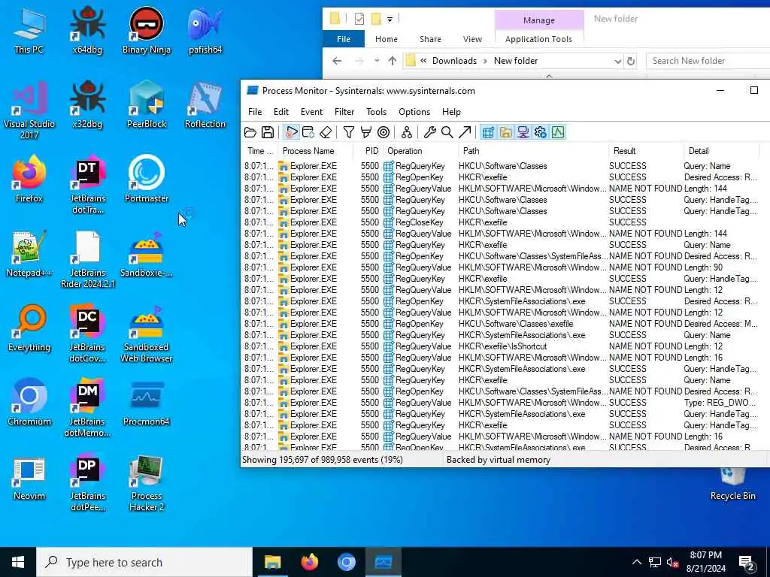Switch to Share tab in Explorer ribbon
This screenshot has width=770, height=577.
click(430, 39)
